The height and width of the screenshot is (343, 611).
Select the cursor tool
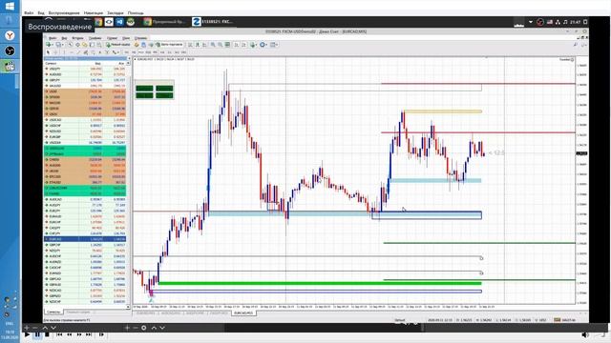[49, 52]
